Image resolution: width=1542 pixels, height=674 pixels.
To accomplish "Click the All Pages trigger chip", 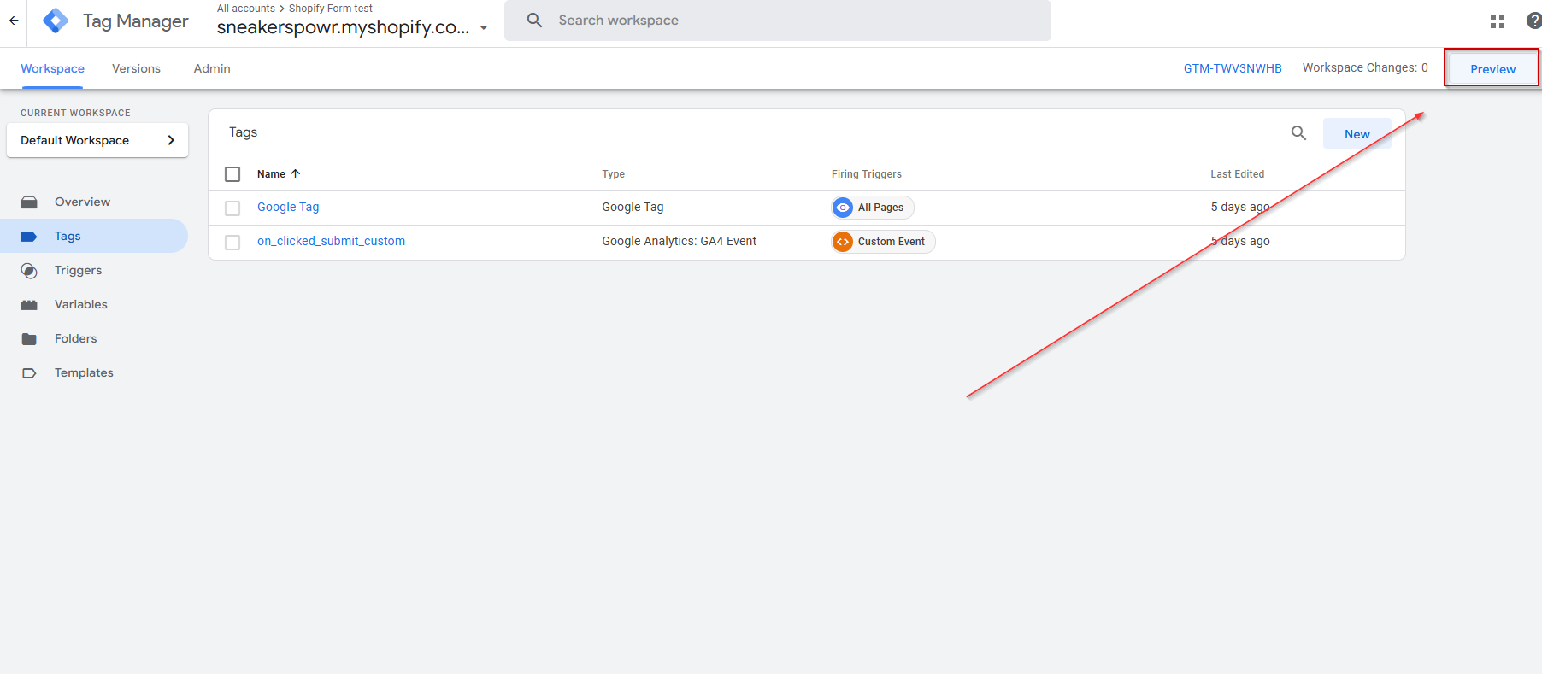I will (873, 208).
